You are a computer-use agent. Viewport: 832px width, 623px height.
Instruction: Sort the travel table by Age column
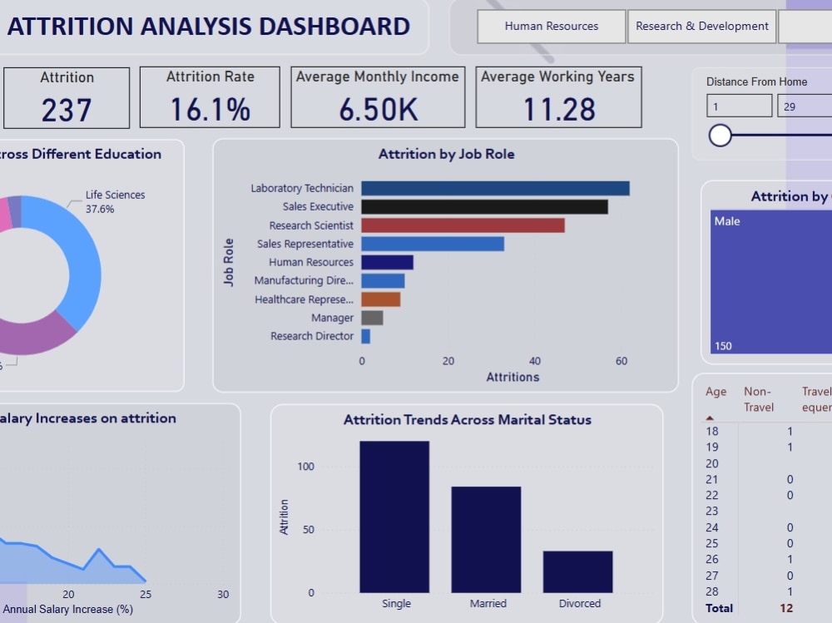coord(715,391)
